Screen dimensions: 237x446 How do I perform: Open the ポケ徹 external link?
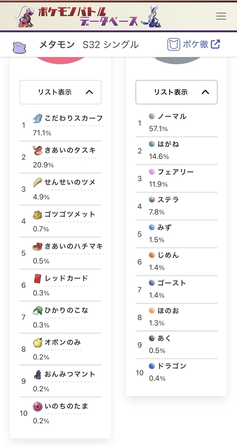tap(194, 45)
